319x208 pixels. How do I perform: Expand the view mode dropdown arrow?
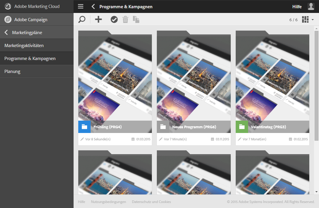pos(313,20)
